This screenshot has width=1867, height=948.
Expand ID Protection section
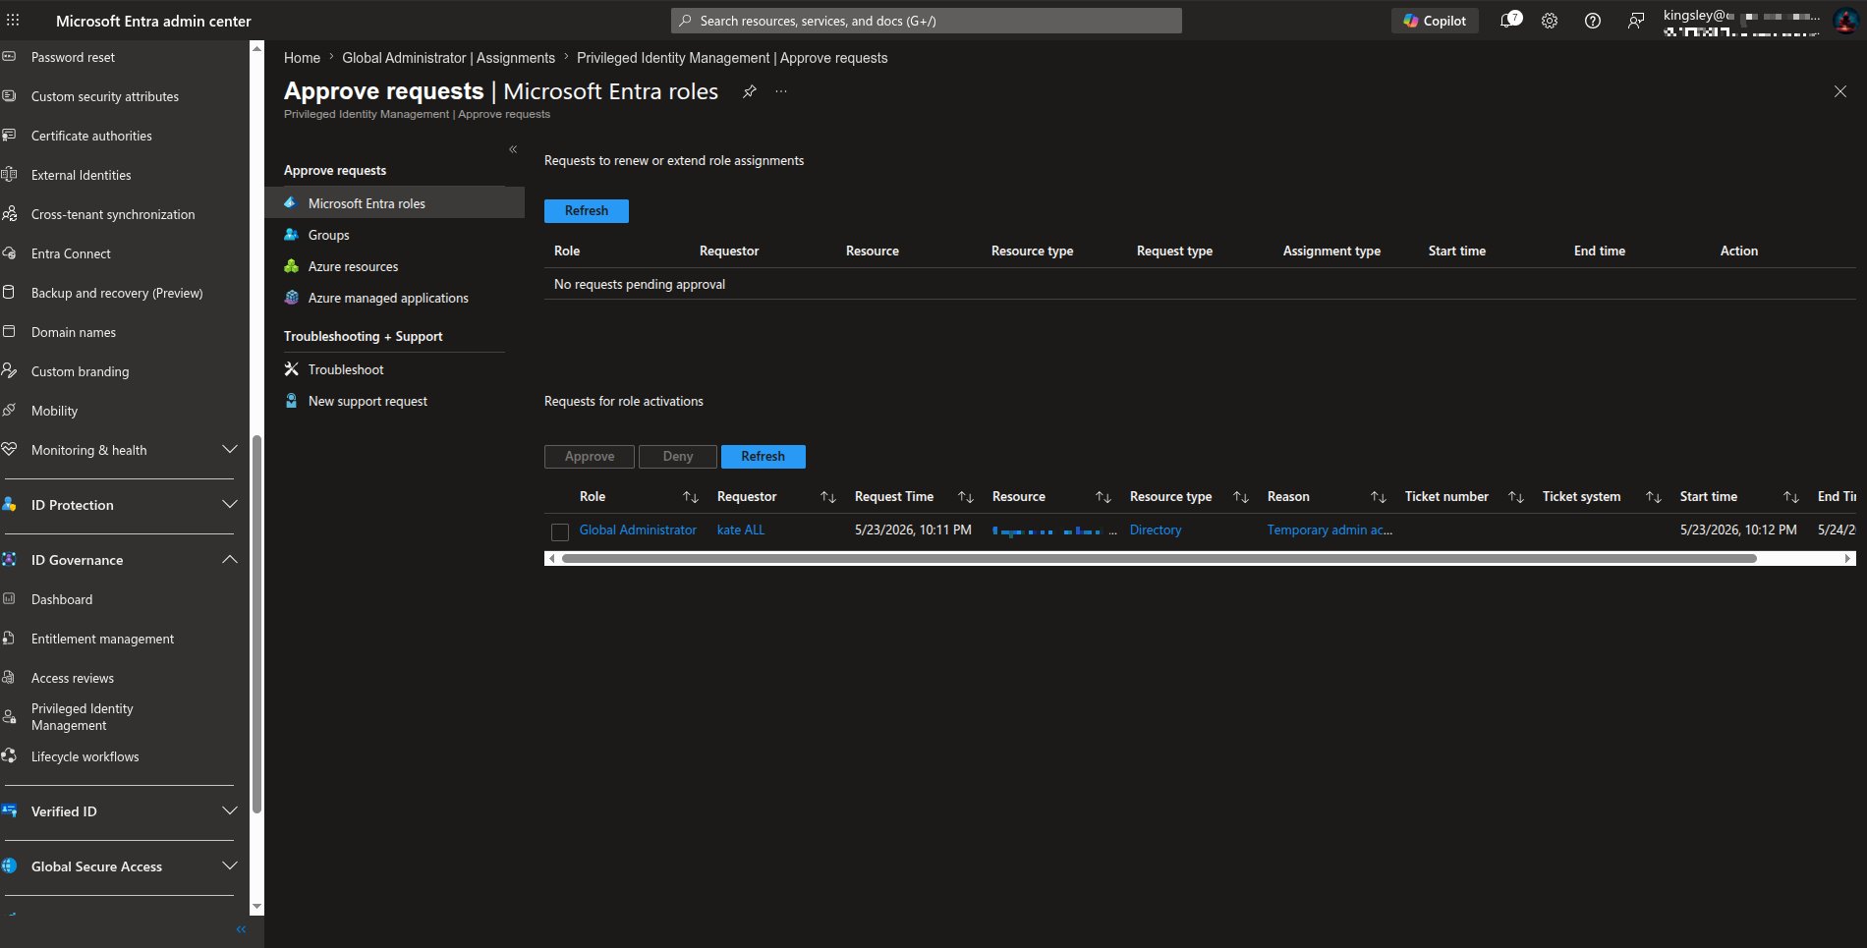click(230, 505)
